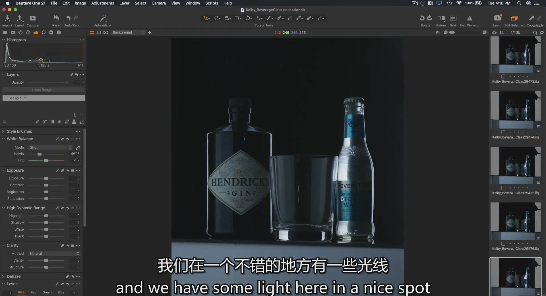Select the Background layer row
The height and width of the screenshot is (296, 546).
point(44,98)
